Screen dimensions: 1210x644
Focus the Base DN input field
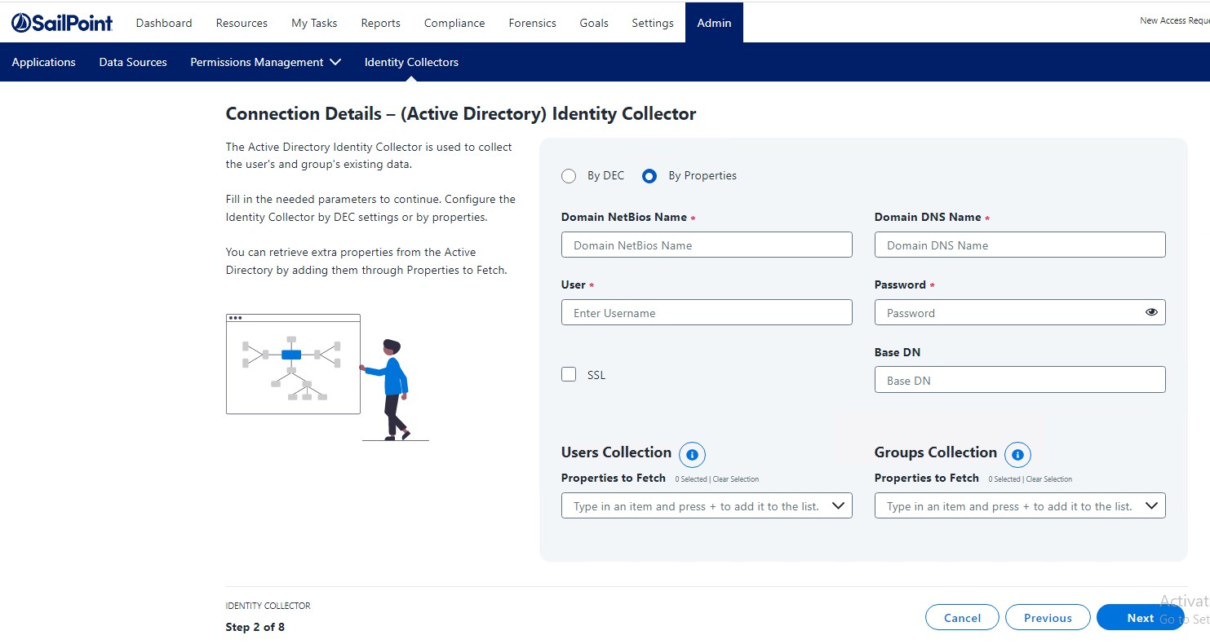coord(1020,381)
